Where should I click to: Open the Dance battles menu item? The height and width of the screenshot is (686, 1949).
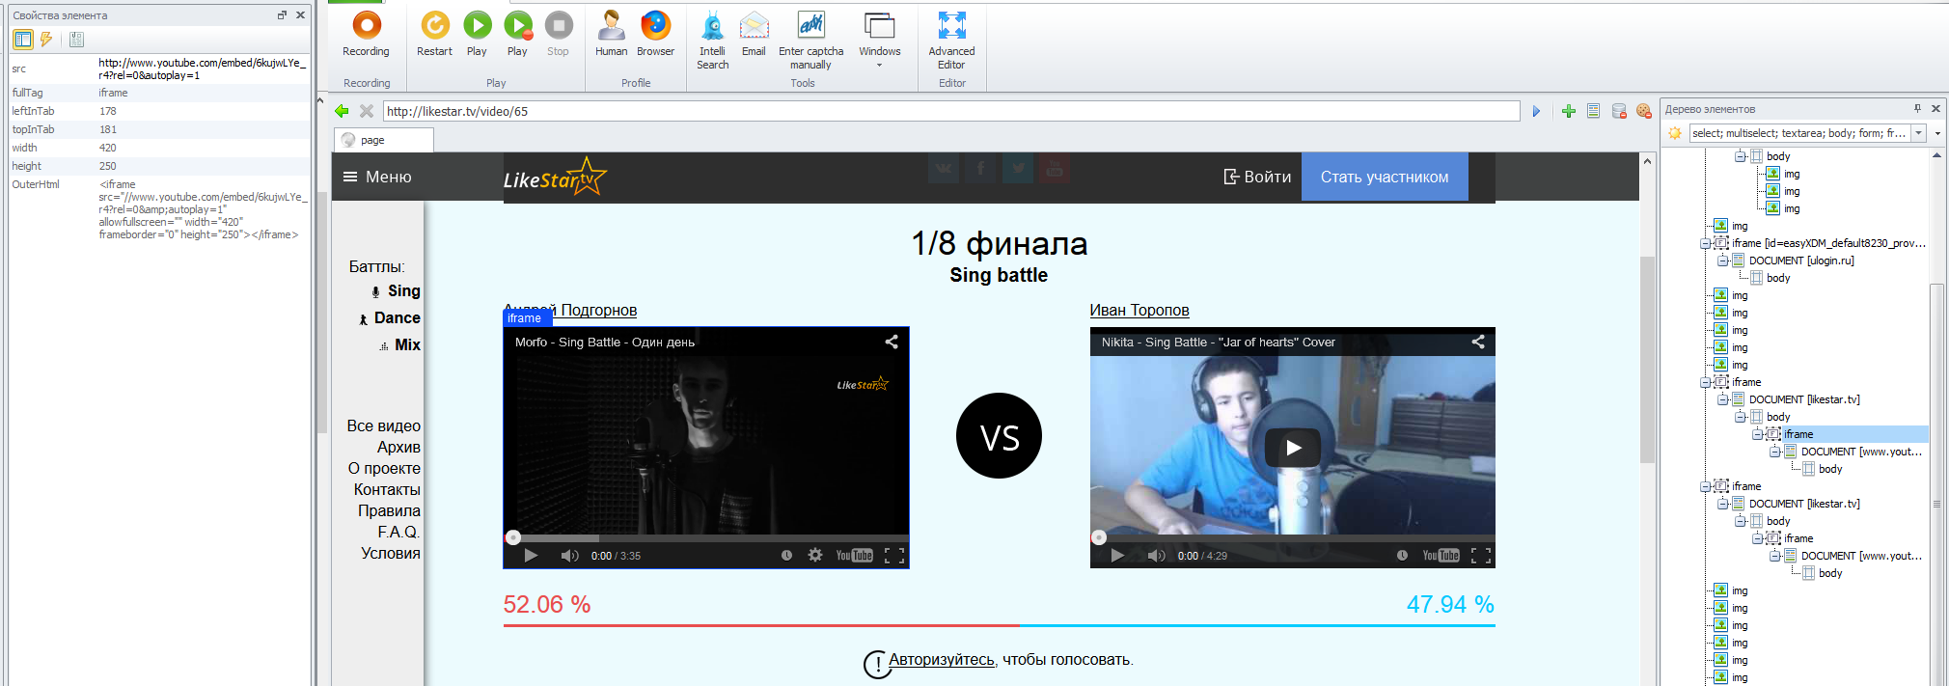[x=389, y=317]
